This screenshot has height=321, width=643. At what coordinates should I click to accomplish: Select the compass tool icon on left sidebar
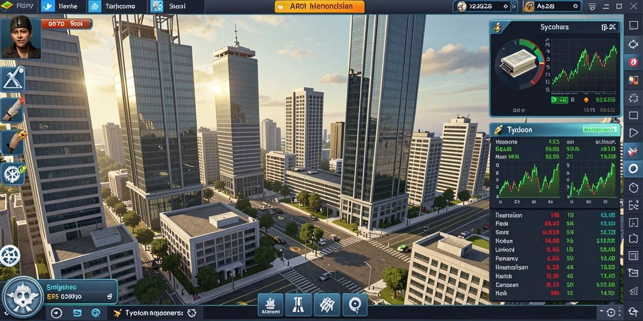tap(13, 79)
